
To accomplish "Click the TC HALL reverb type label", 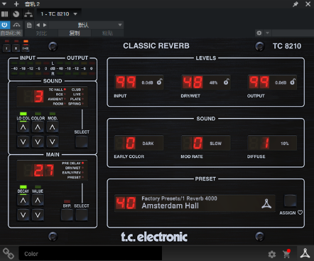I will coord(55,90).
